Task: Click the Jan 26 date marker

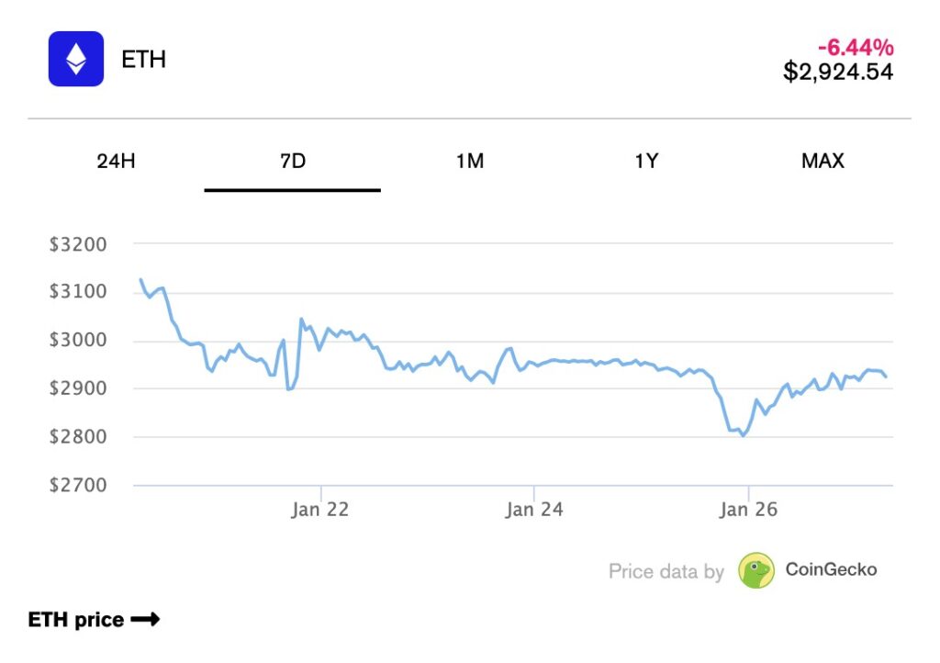Action: 748,510
